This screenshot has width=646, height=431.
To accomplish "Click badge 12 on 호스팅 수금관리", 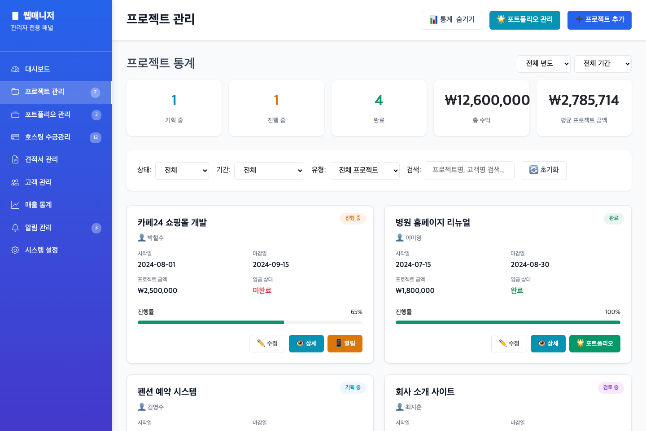I will (96, 137).
